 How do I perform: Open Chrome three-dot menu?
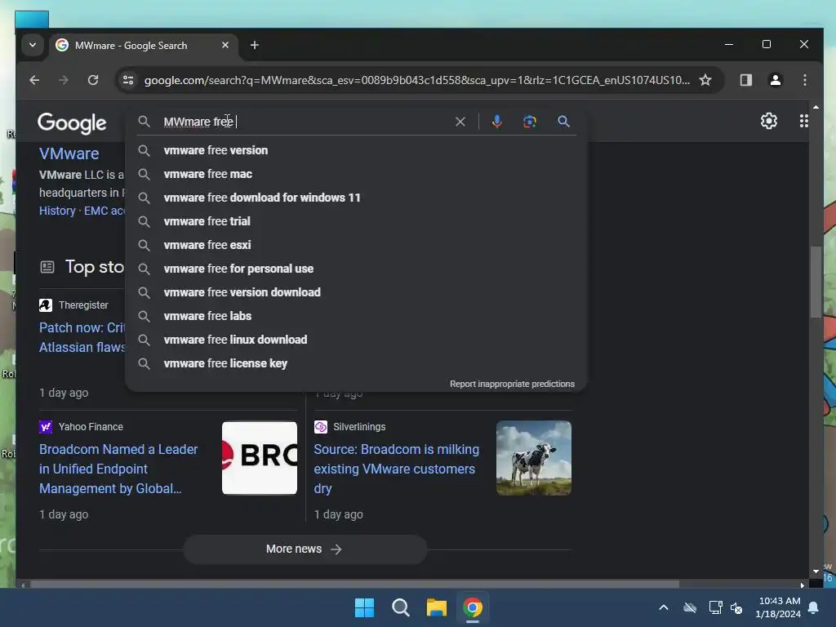point(804,80)
